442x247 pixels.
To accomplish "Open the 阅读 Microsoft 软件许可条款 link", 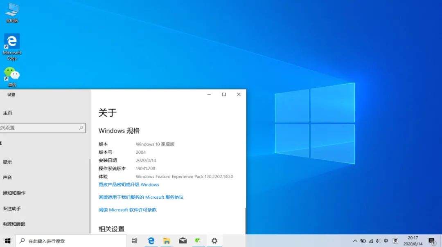I will [129, 209].
